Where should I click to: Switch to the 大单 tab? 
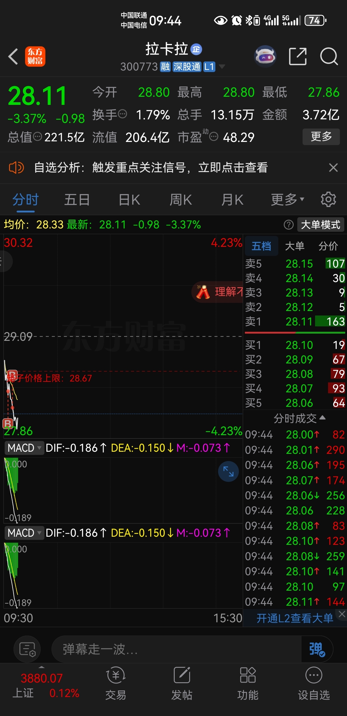(x=295, y=246)
